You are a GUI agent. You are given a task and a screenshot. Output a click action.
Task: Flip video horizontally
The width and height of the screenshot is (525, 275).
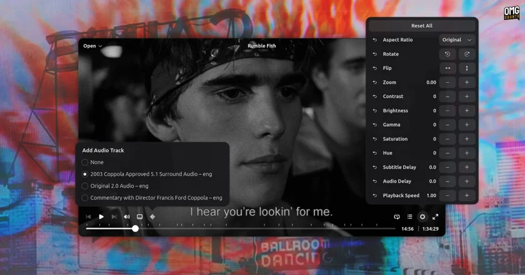point(447,68)
